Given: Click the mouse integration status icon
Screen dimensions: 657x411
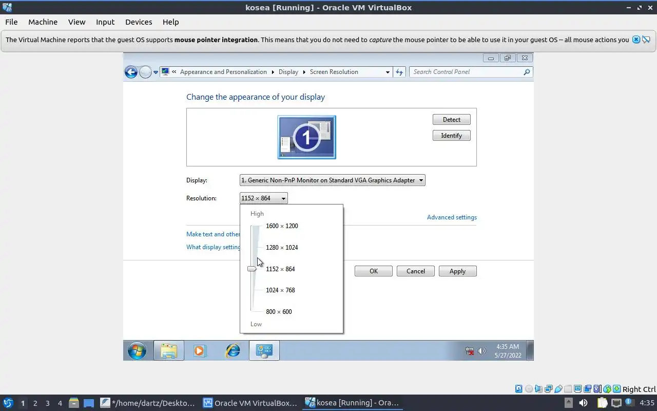Looking at the screenshot, I should coord(607,389).
